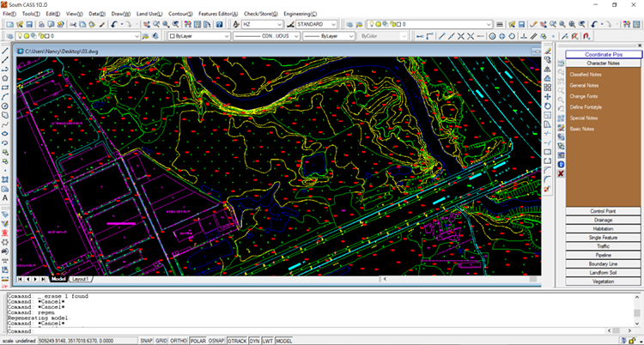Open the Land Use menu
The height and width of the screenshot is (345, 644).
coord(149,14)
